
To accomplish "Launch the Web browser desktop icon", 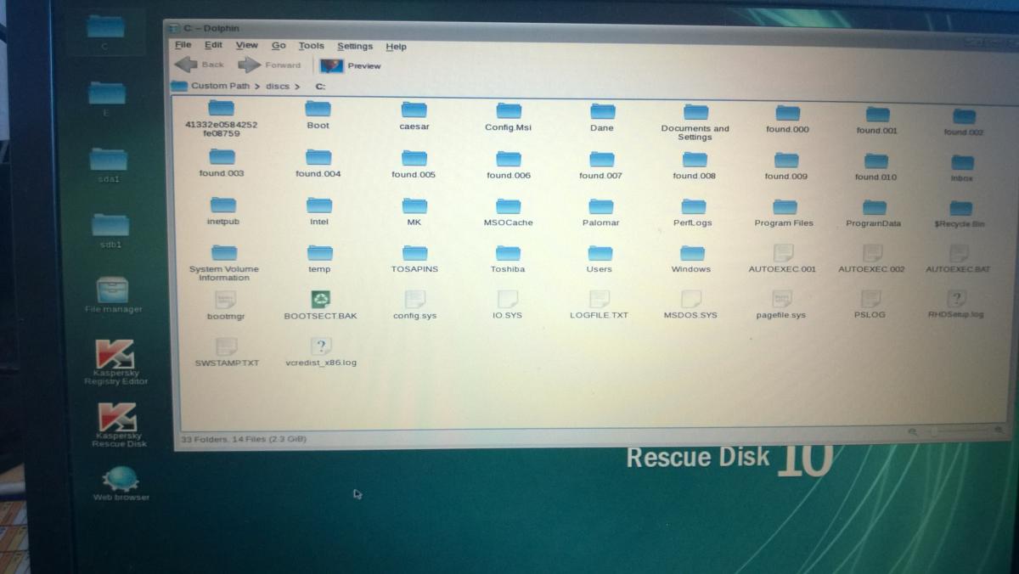I will pos(121,484).
